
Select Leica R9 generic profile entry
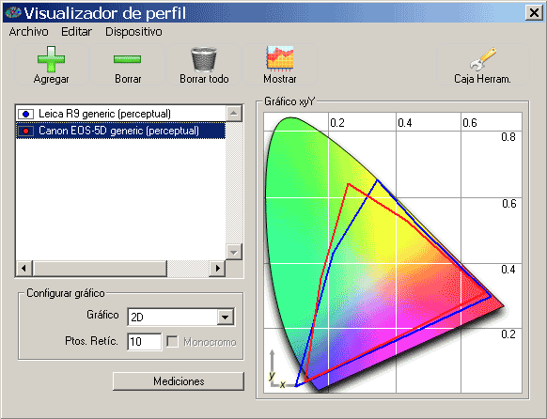(121, 114)
